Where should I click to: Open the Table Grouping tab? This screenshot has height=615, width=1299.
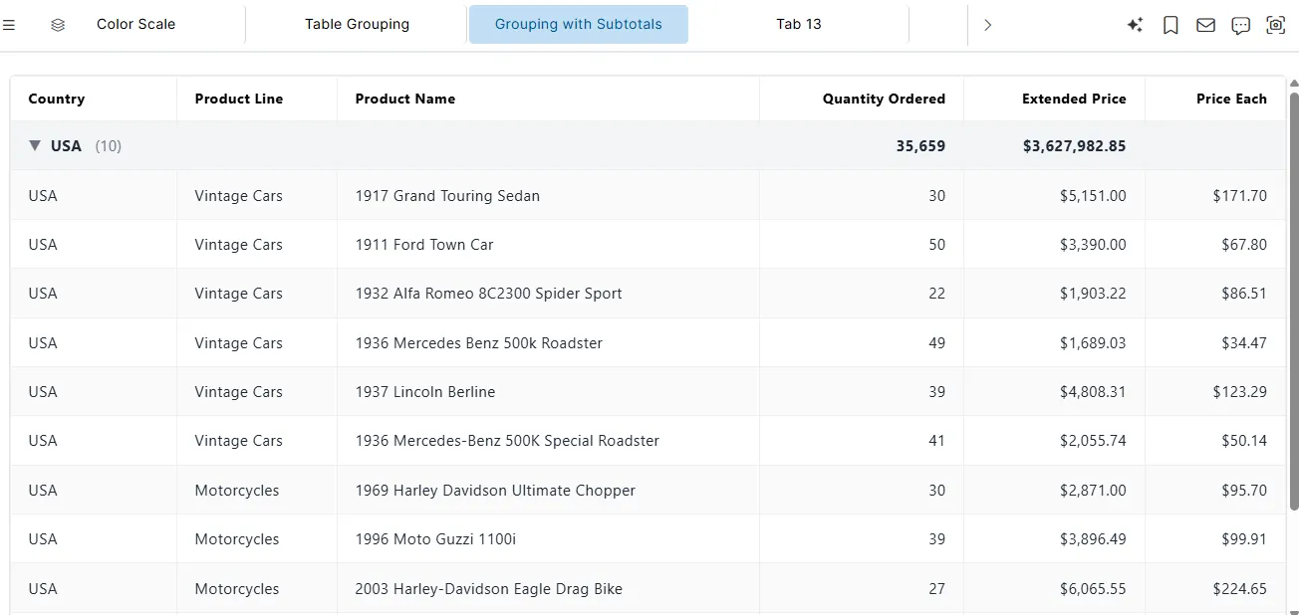357,24
